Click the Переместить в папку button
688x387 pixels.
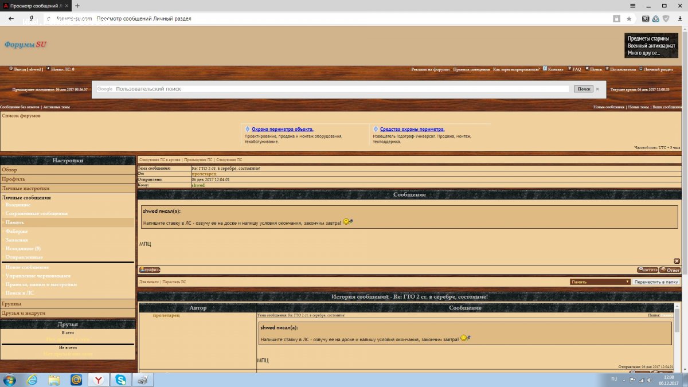click(x=656, y=282)
